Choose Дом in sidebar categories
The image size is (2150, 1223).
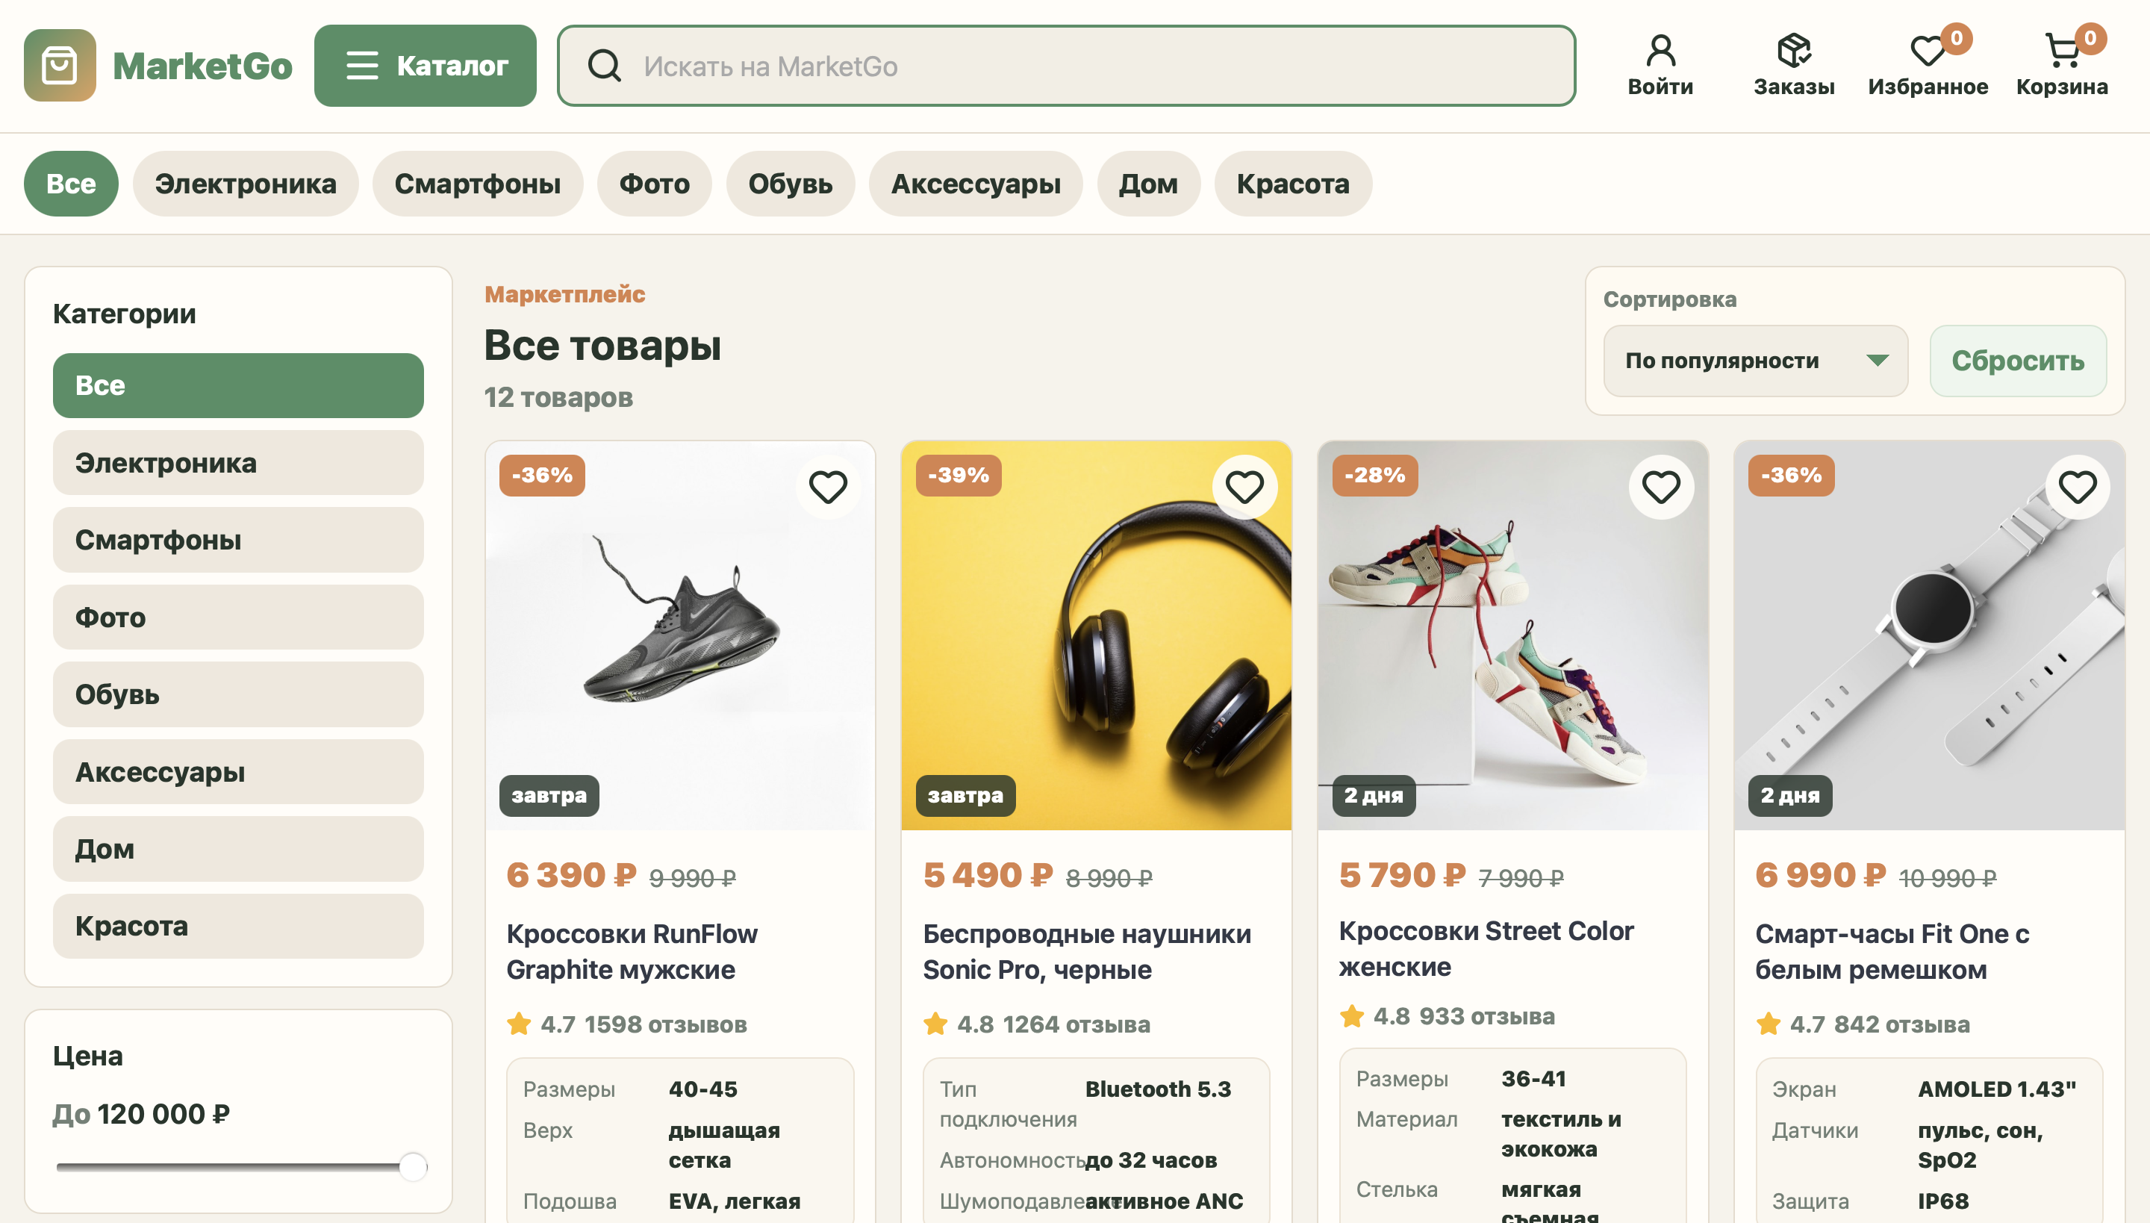point(239,849)
